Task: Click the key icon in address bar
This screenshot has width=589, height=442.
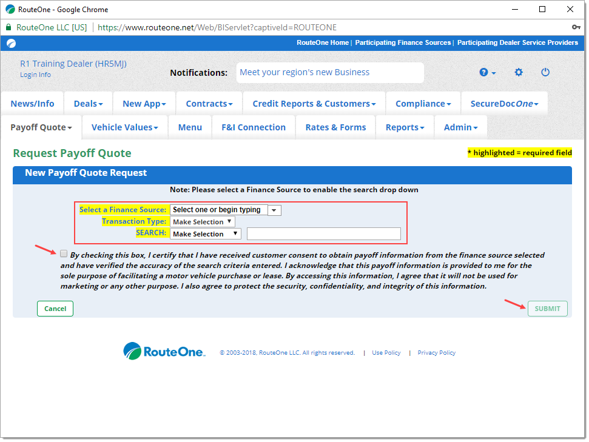Action: (x=576, y=27)
